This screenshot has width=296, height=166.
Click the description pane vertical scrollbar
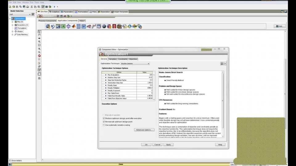tap(223, 104)
